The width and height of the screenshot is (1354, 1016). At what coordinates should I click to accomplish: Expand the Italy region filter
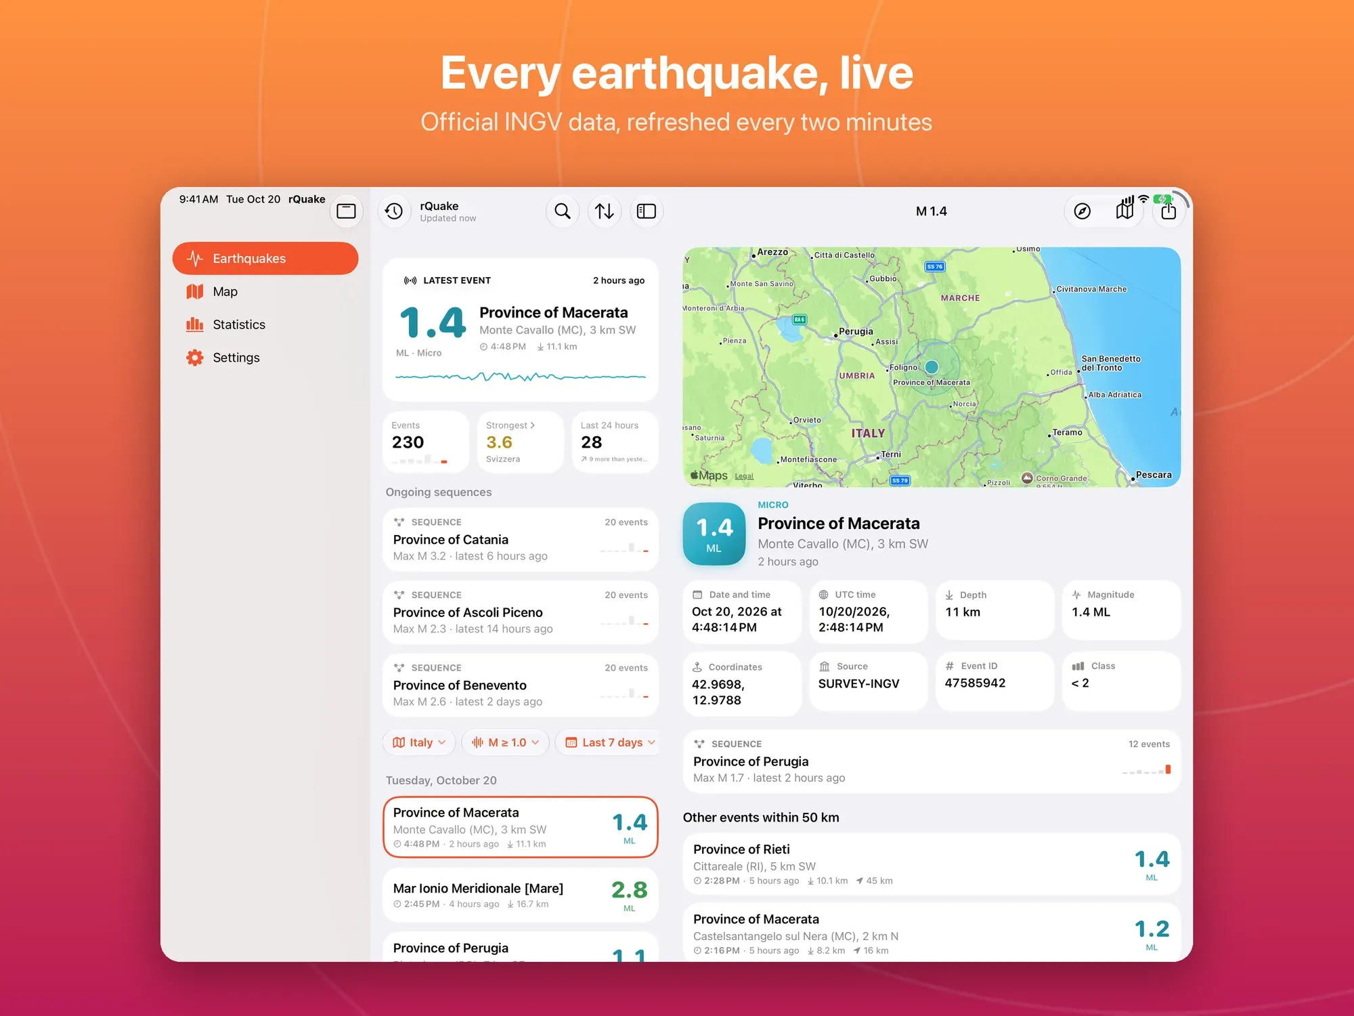tap(420, 742)
